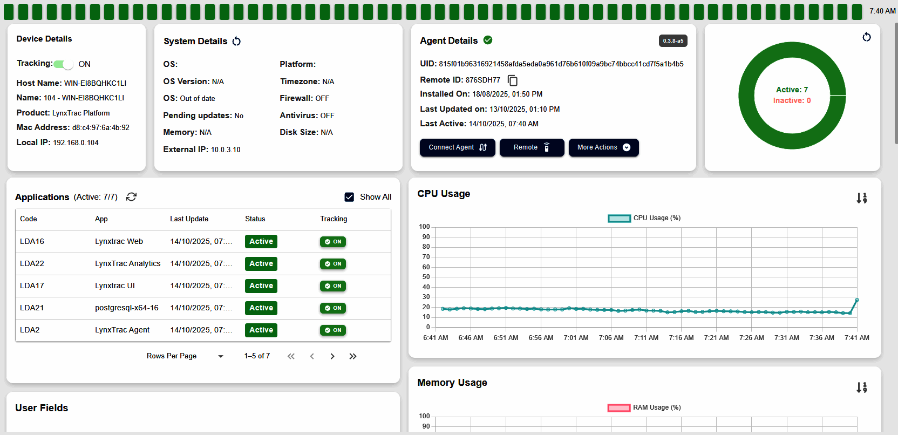Open the Rows Per Page dropdown
The width and height of the screenshot is (898, 435).
point(220,356)
